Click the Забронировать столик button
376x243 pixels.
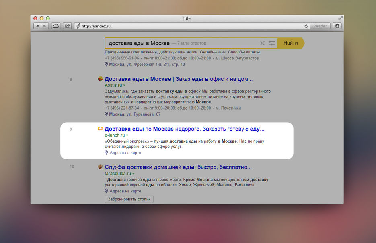129,199
